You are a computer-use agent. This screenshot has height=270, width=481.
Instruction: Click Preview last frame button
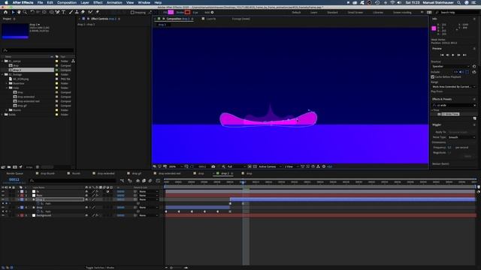[464, 55]
